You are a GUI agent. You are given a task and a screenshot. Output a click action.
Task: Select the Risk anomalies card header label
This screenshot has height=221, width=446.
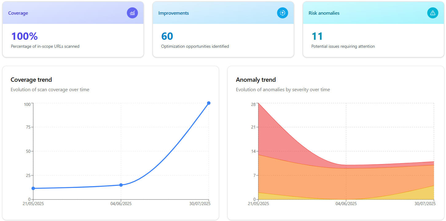tap(324, 13)
